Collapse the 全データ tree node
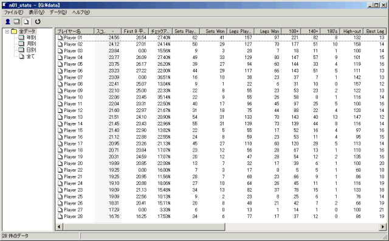389x241 pixels. (x=7, y=32)
